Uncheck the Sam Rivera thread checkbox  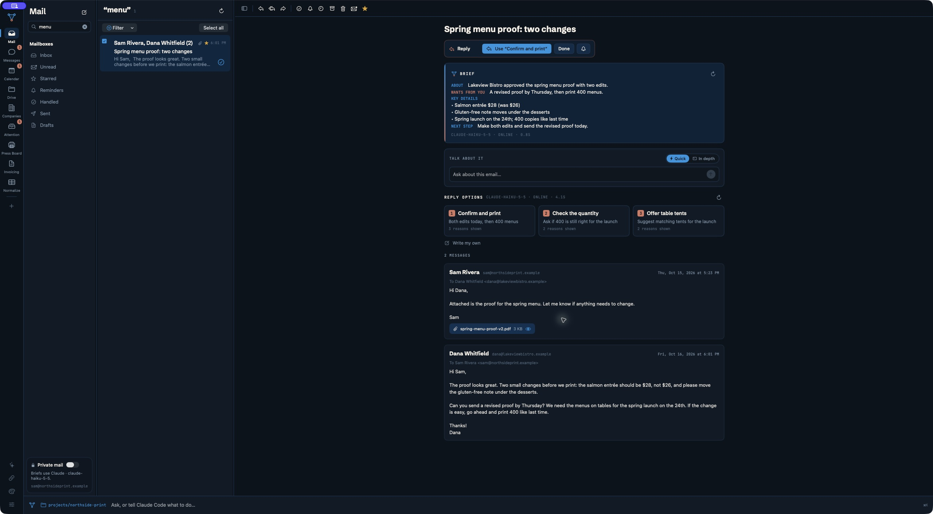pos(105,41)
